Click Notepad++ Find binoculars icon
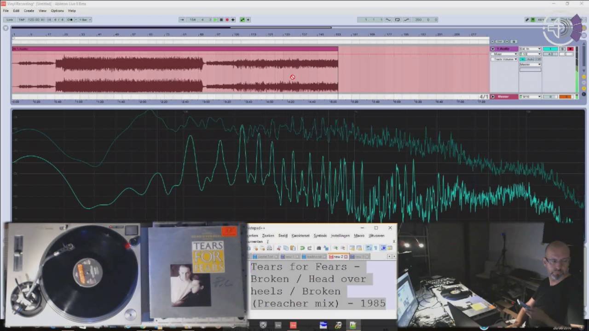This screenshot has width=589, height=331. coord(319,248)
